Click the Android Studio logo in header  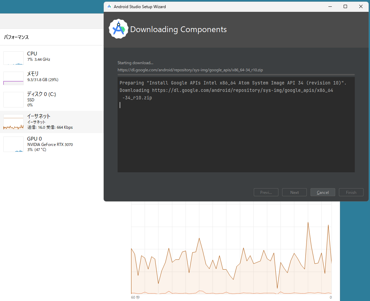119,29
